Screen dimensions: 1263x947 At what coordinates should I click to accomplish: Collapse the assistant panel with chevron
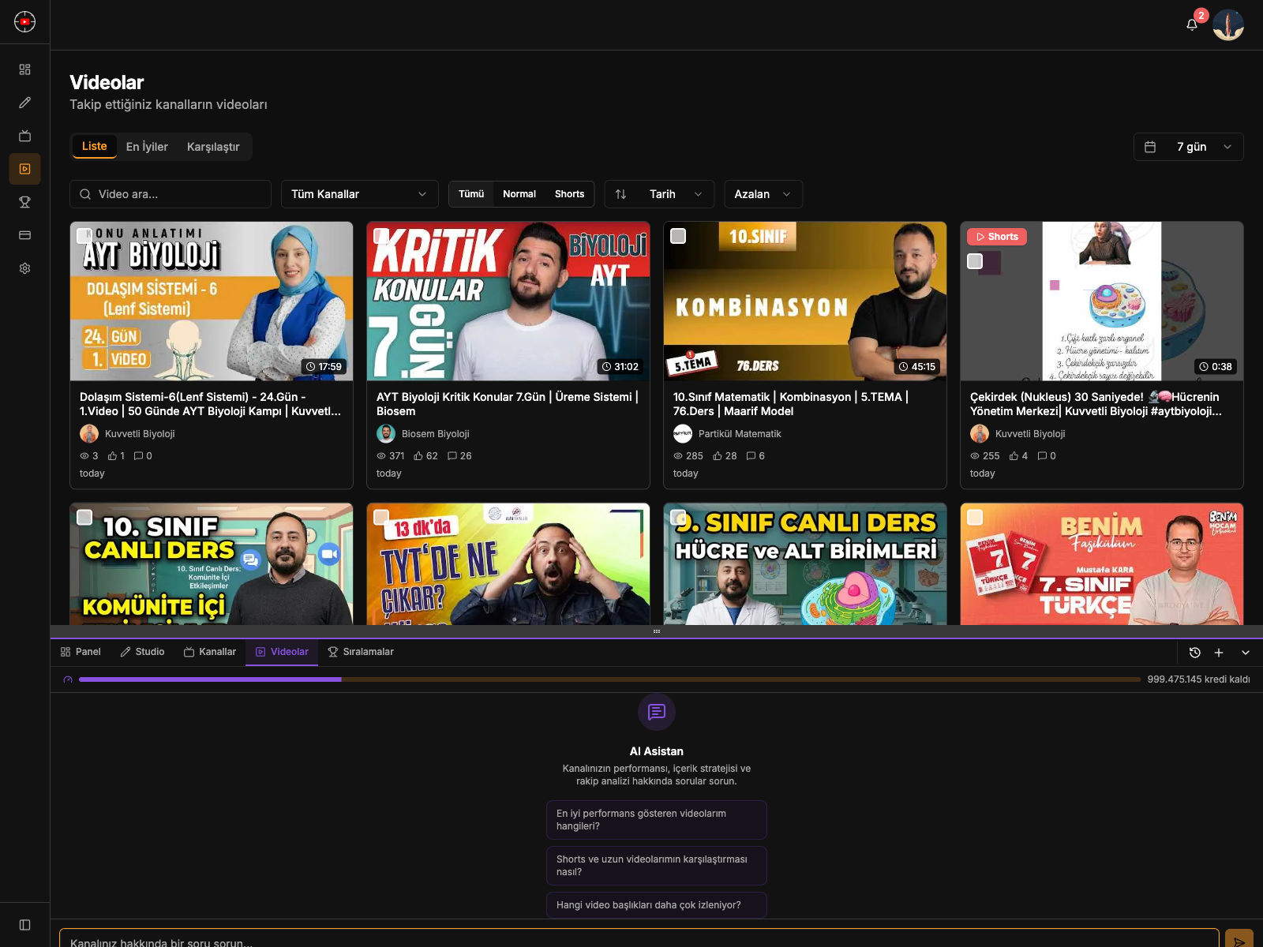click(x=1246, y=653)
